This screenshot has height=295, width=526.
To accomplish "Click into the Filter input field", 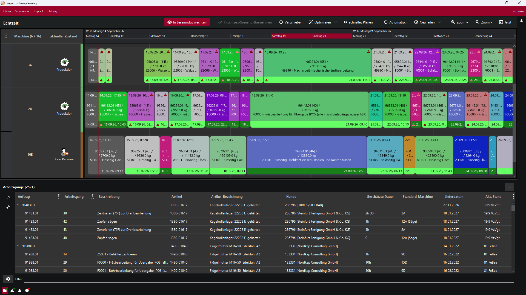I will click(268, 279).
